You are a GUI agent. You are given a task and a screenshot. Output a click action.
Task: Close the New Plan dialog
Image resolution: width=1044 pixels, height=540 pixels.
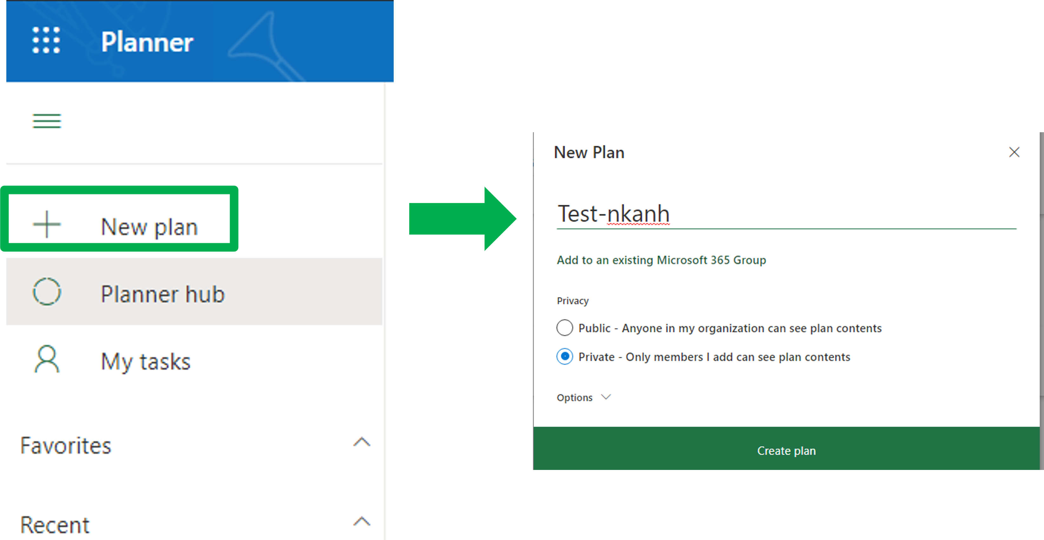coord(1014,152)
